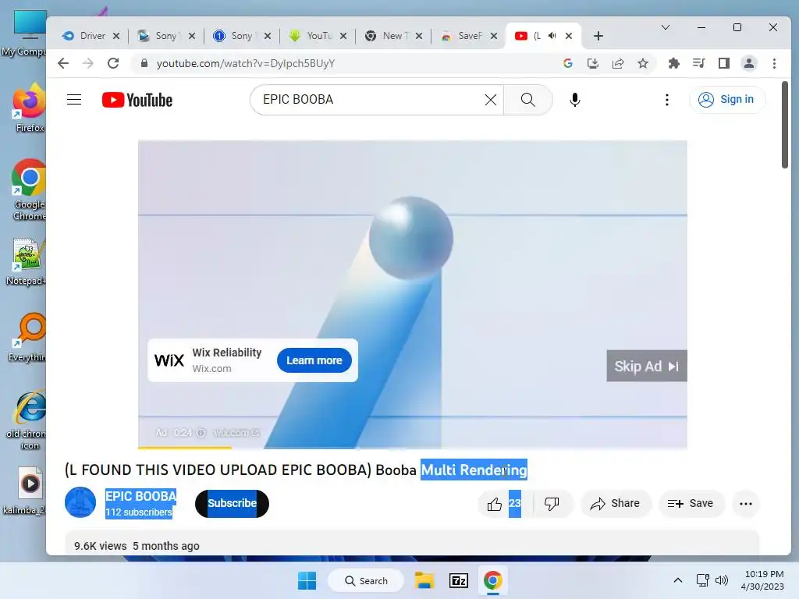Run the YouTube search magnifier button

coord(528,100)
